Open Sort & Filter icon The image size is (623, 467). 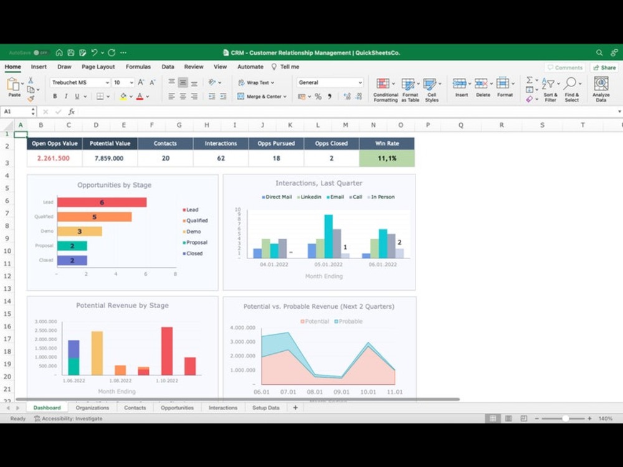tap(548, 84)
